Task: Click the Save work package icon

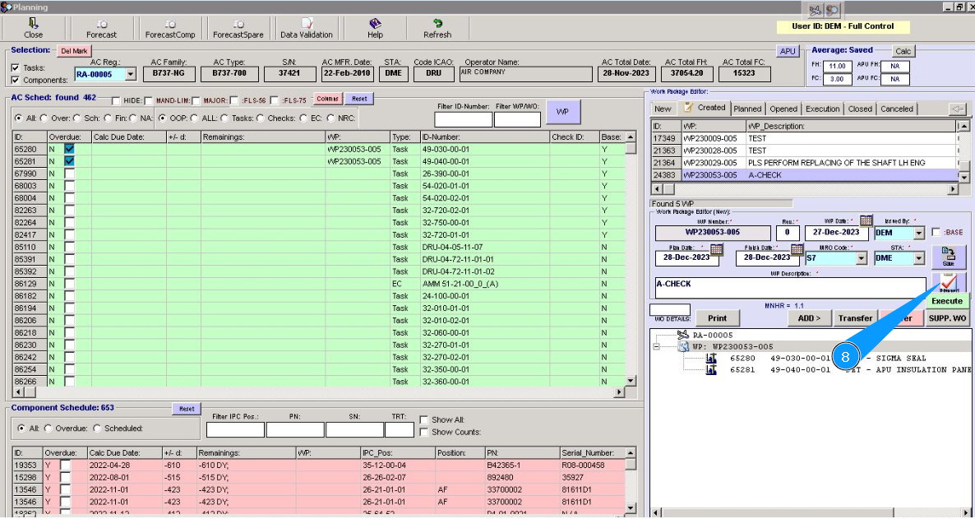Action: (948, 256)
